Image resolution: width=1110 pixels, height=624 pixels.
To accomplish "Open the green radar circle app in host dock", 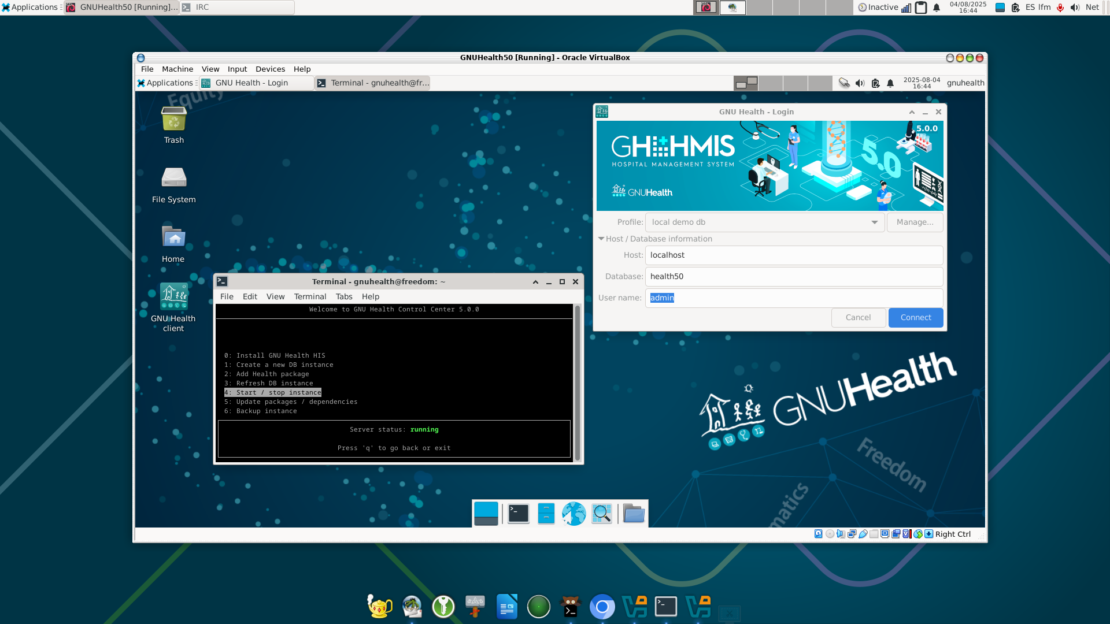I will pos(539,607).
